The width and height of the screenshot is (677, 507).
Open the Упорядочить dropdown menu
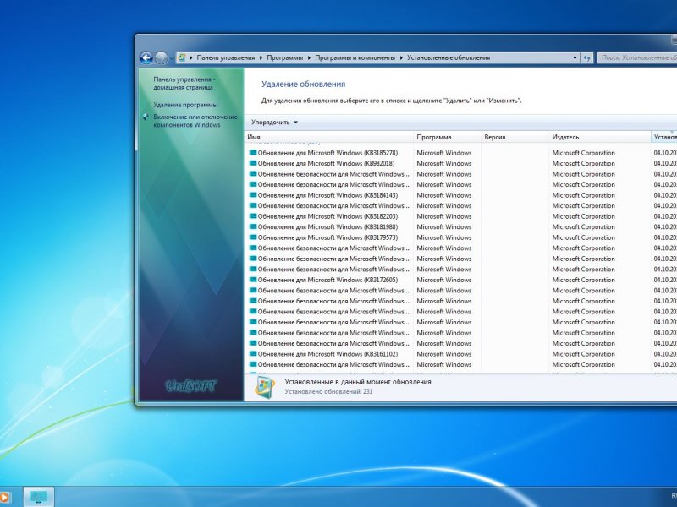click(274, 123)
